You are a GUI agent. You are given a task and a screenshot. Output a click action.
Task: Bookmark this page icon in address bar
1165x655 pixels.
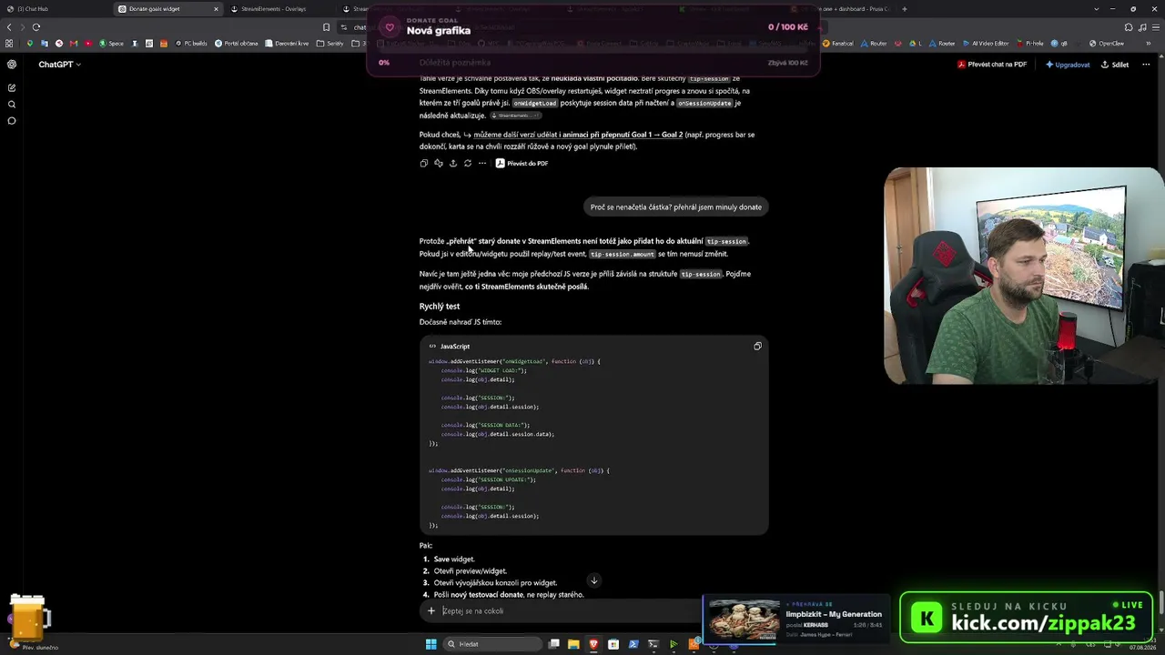[326, 27]
